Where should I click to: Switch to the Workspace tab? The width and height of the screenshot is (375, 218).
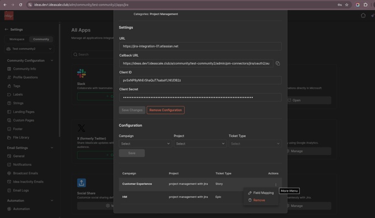[x=17, y=39]
